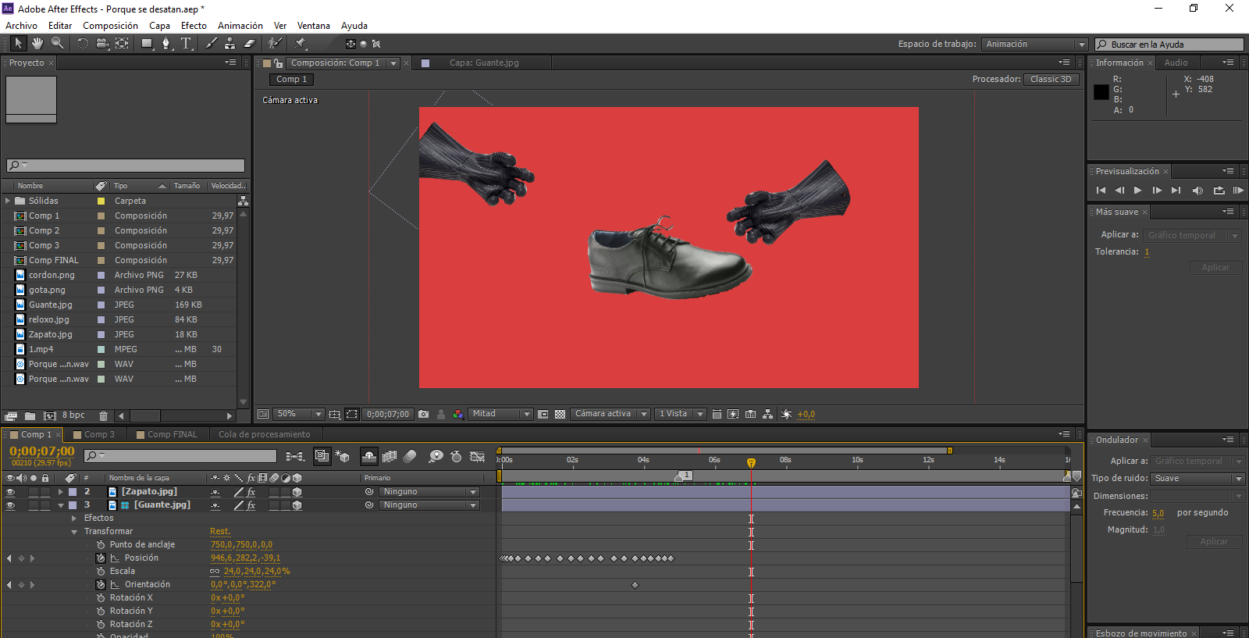Viewport: 1249px width, 638px height.
Task: Toggle stopwatch for Posición property
Action: point(101,558)
